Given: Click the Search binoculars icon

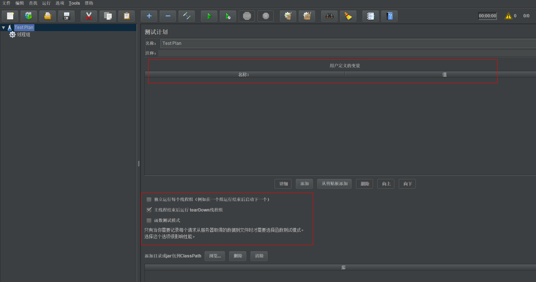Looking at the screenshot, I should click(x=329, y=16).
